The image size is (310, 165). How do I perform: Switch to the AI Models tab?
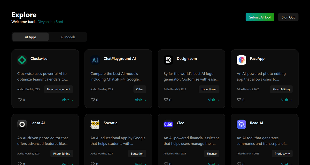pos(68,37)
